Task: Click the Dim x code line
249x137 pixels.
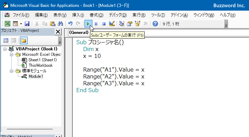Action: point(91,49)
